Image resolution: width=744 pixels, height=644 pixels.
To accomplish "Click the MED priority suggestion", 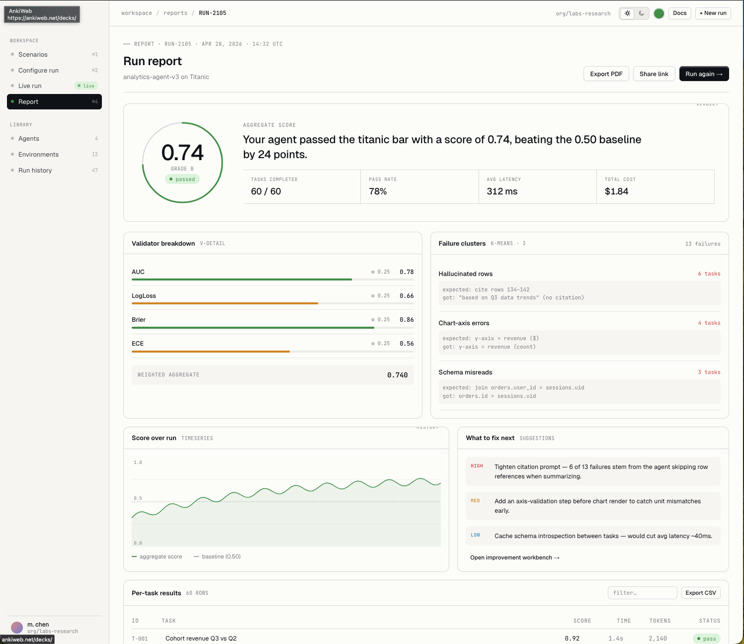I will tap(593, 506).
